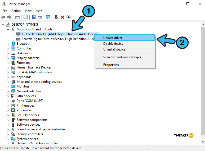The height and width of the screenshot is (151, 205).
Task: Expand the System devices node chevron
Action: pos(8,139)
